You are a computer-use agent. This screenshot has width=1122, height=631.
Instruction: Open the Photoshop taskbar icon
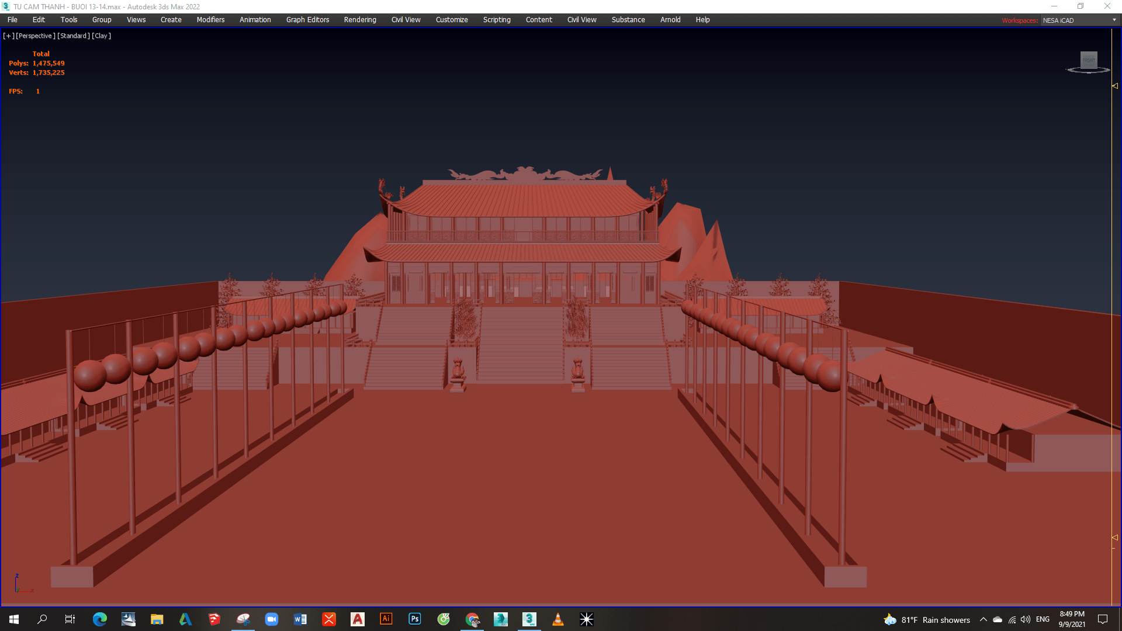(x=415, y=619)
